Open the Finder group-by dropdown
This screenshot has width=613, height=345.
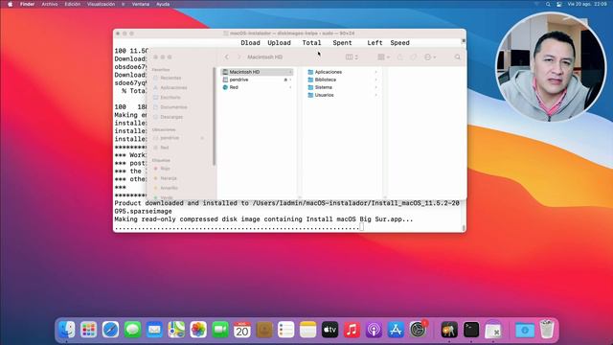tap(383, 57)
